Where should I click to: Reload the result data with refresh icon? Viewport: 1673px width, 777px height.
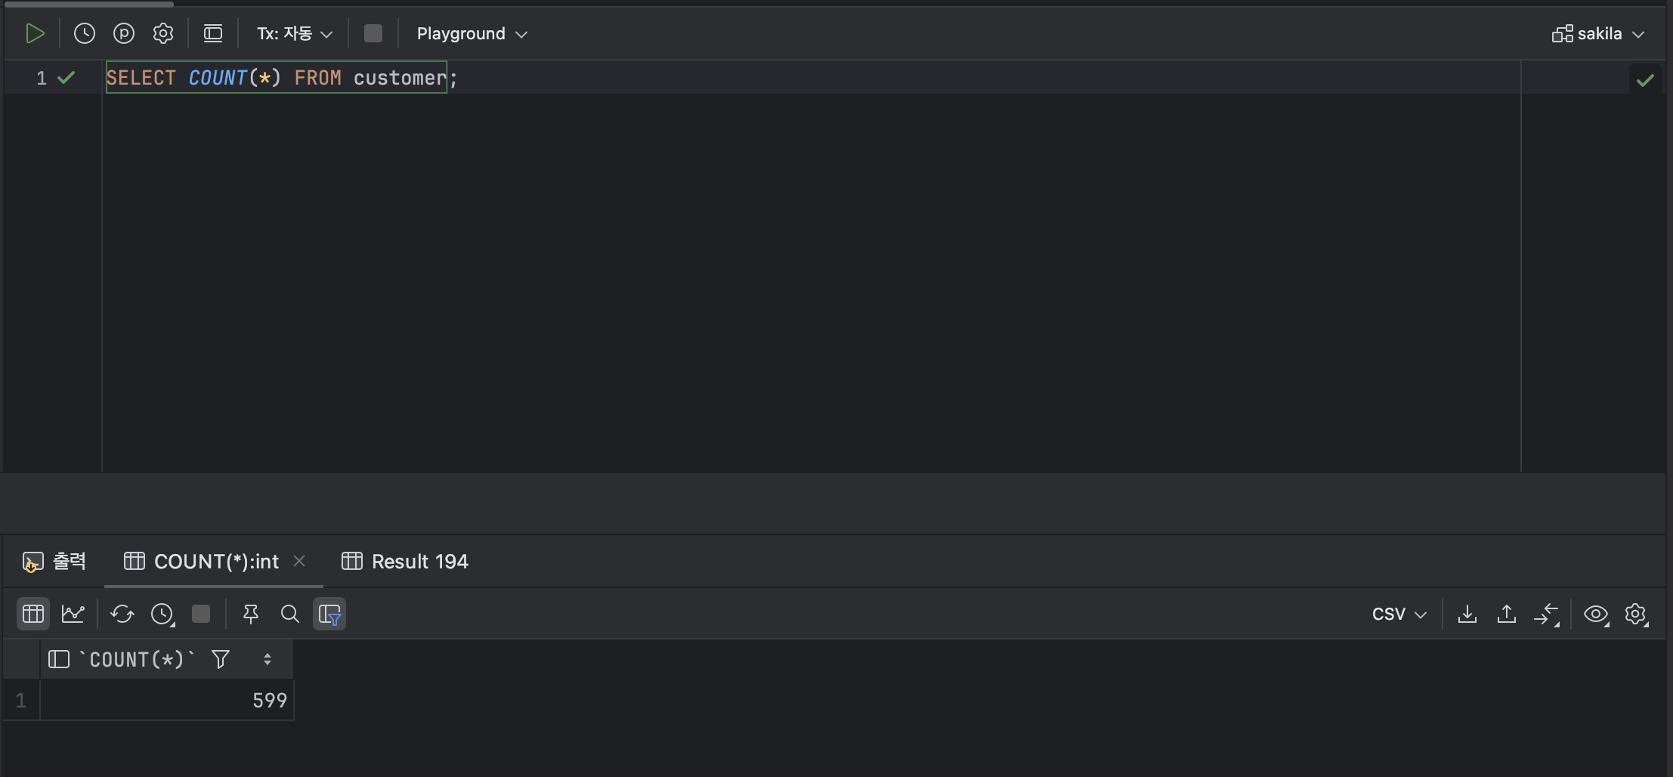point(122,614)
